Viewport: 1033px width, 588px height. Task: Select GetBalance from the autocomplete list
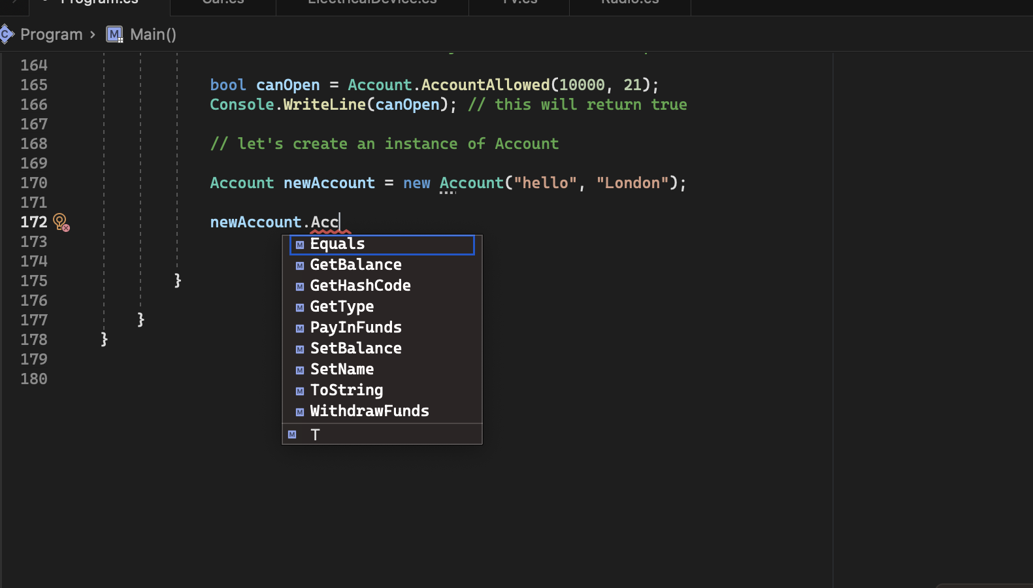(382, 265)
